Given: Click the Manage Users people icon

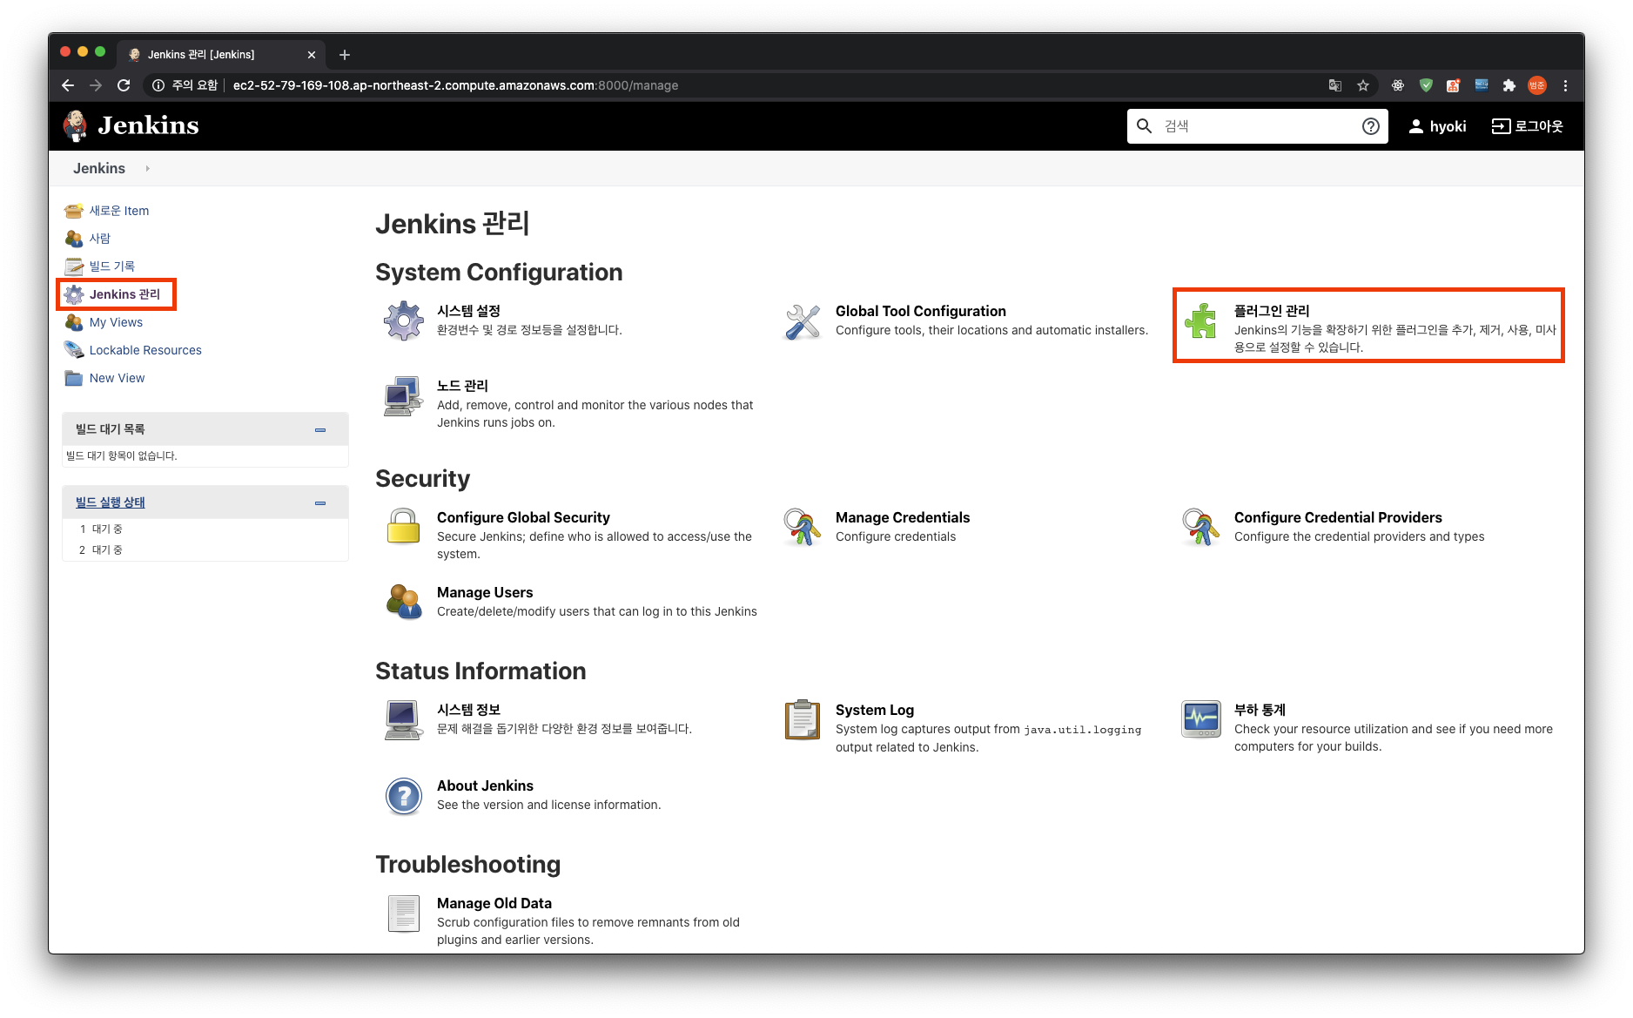Looking at the screenshot, I should click(x=404, y=602).
